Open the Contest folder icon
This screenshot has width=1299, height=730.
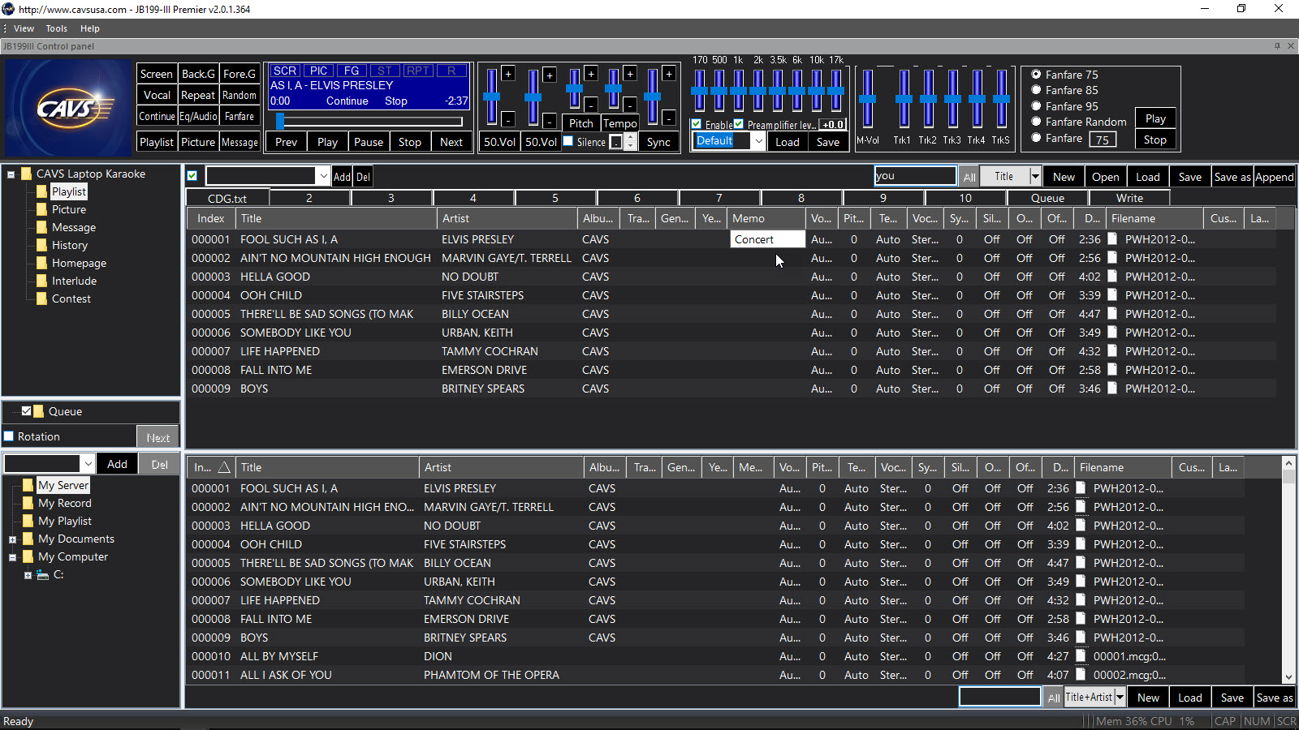[41, 298]
